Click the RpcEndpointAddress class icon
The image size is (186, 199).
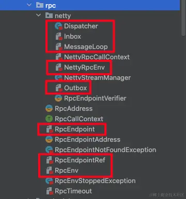pyautogui.click(x=49, y=139)
